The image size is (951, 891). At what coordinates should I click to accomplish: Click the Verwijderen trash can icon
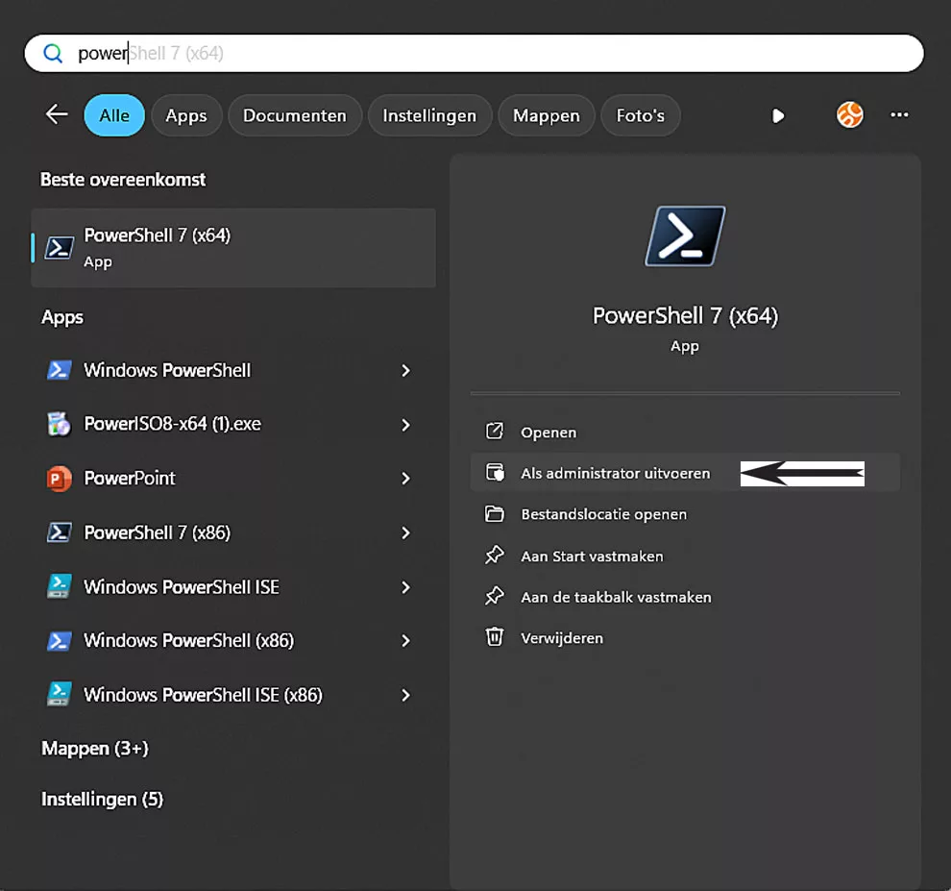point(495,636)
